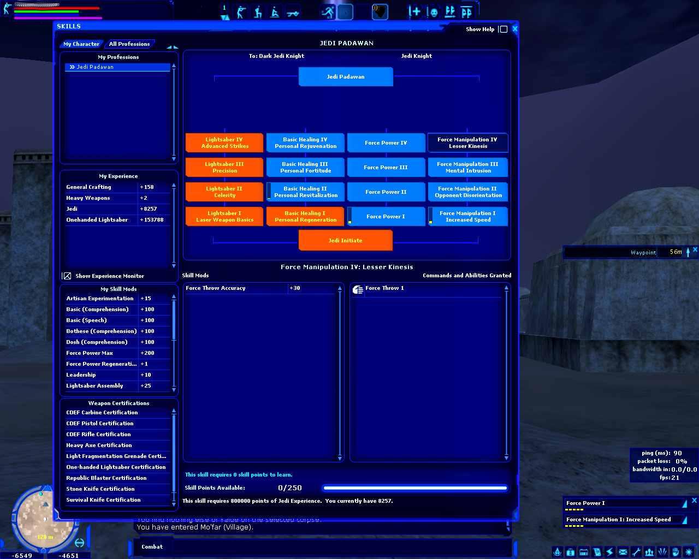Click the Stone Knife Certification row
This screenshot has height=559, width=699.
click(x=118, y=489)
